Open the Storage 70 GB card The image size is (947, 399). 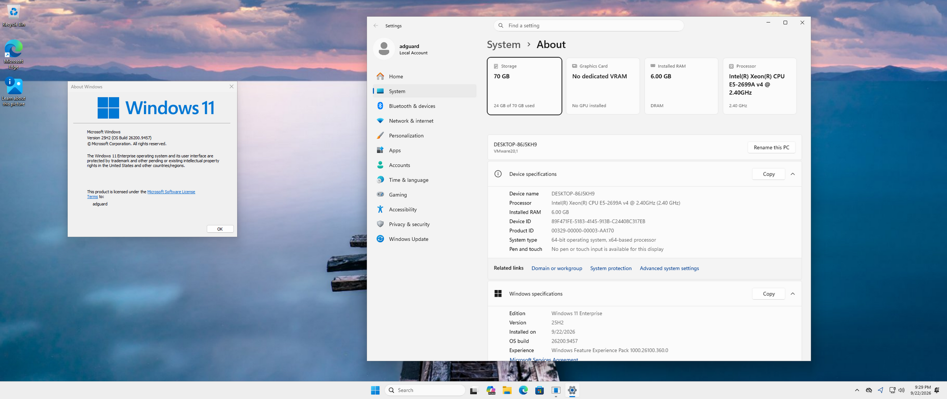click(524, 86)
